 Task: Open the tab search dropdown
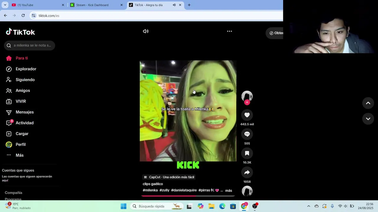click(x=5, y=5)
